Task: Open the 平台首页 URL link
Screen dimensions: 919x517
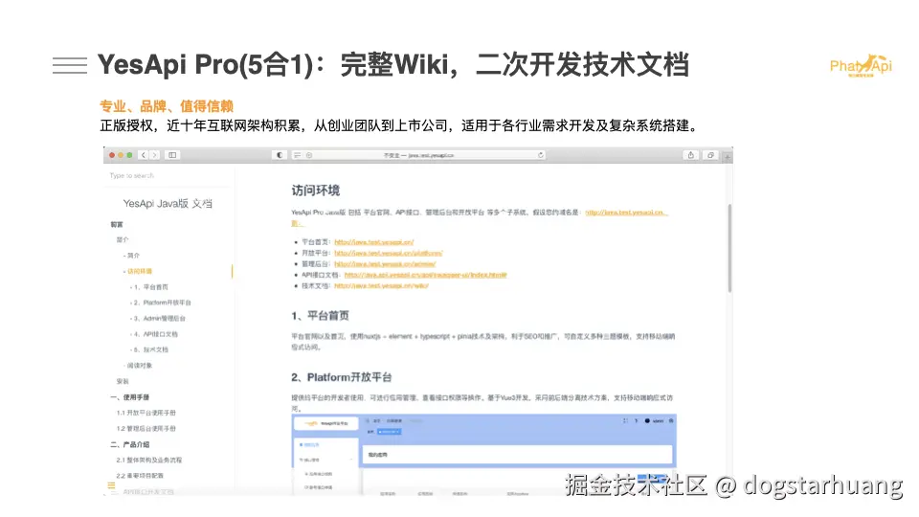Action: click(x=374, y=242)
